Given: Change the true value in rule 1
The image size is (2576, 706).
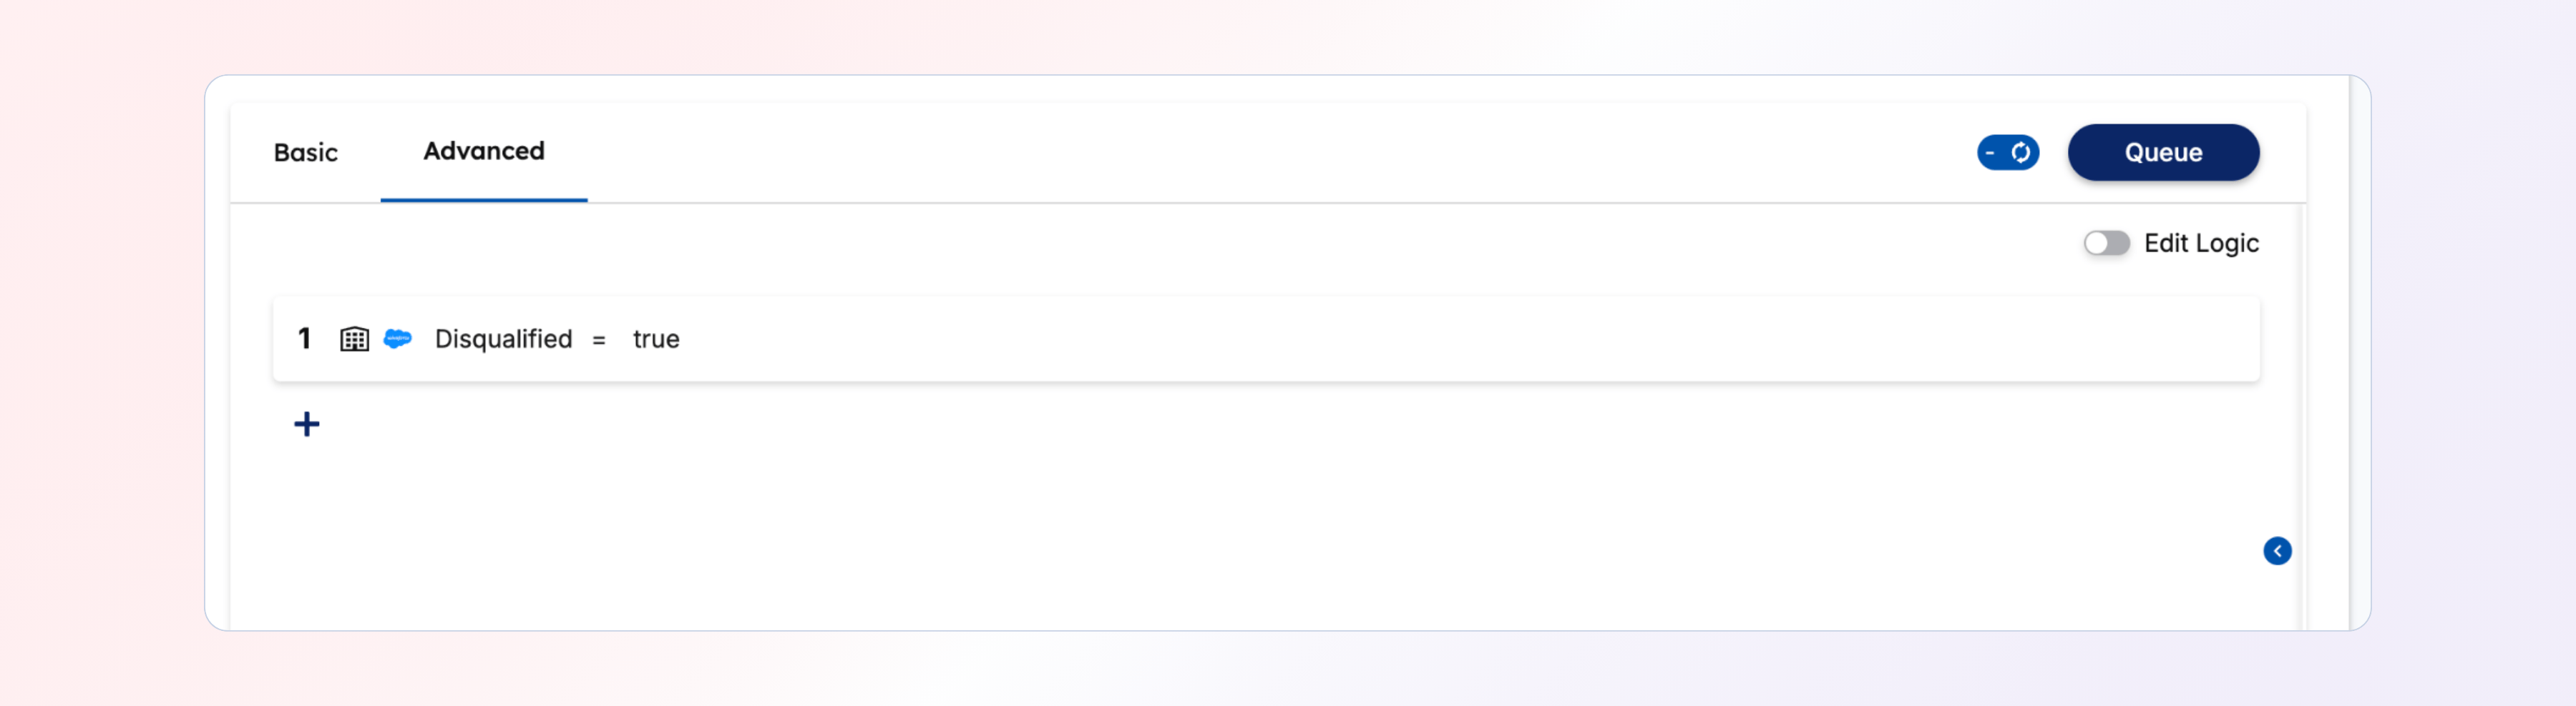Looking at the screenshot, I should [656, 339].
